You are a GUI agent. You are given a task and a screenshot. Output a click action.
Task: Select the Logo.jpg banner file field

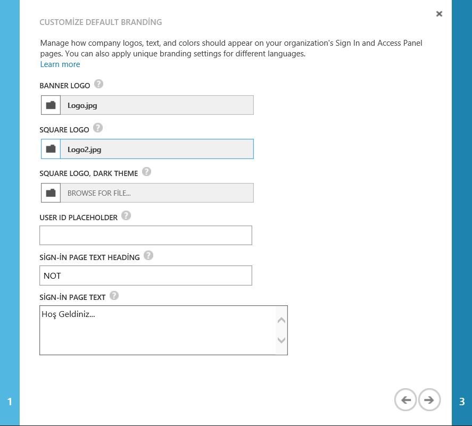(156, 105)
